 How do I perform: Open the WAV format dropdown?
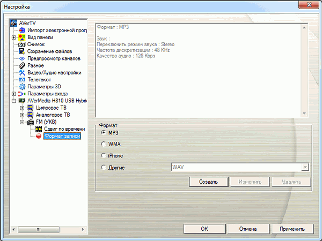(305, 167)
